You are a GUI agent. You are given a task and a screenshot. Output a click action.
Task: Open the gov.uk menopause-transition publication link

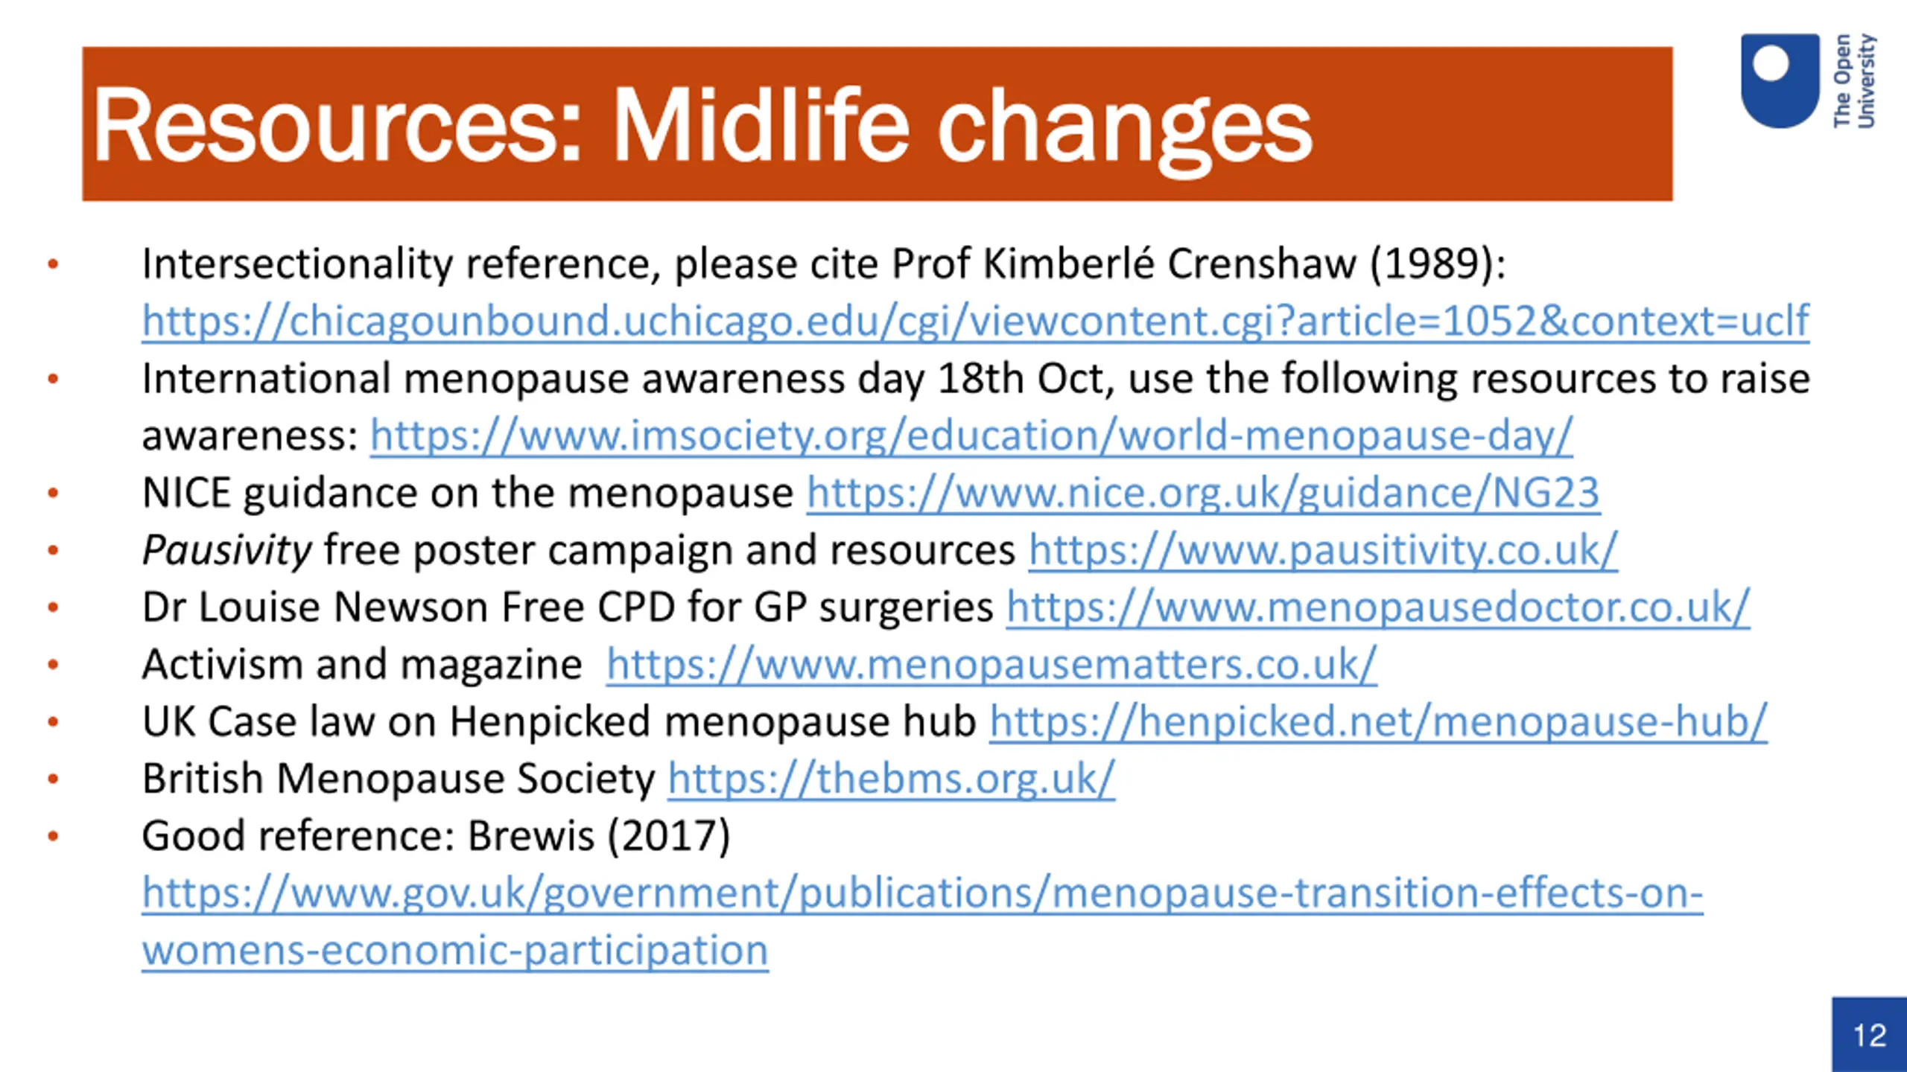click(x=922, y=893)
